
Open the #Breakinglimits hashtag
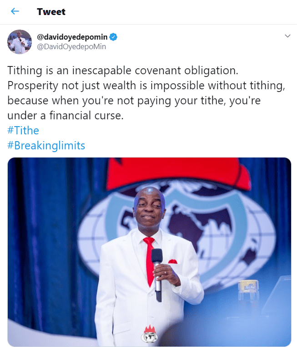pyautogui.click(x=46, y=146)
